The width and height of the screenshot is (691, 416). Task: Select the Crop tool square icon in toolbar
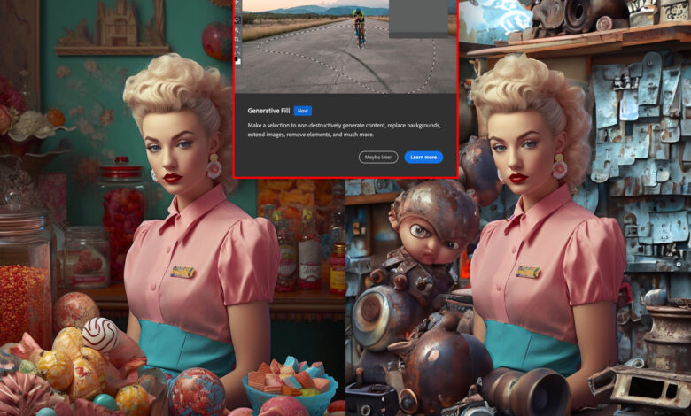click(x=237, y=39)
